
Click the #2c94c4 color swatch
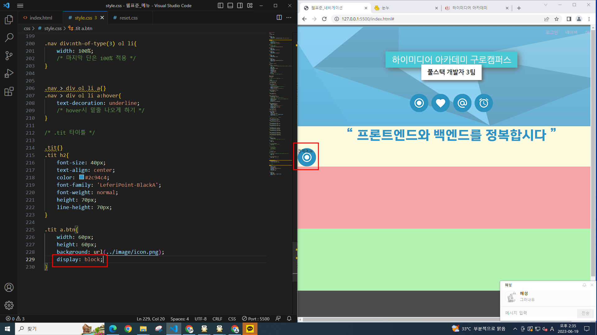(81, 177)
